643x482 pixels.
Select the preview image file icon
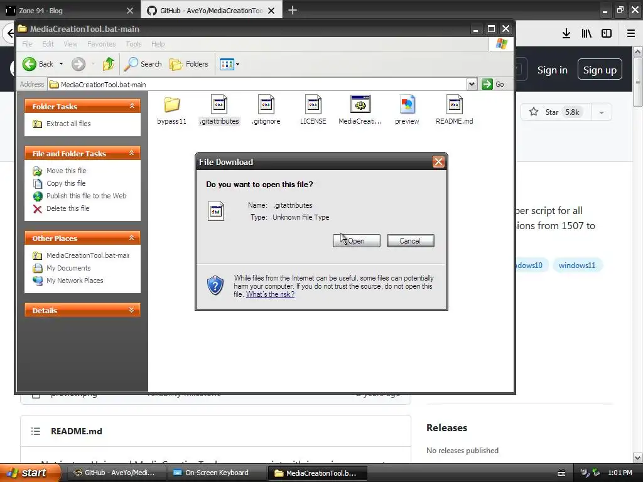[x=407, y=105]
